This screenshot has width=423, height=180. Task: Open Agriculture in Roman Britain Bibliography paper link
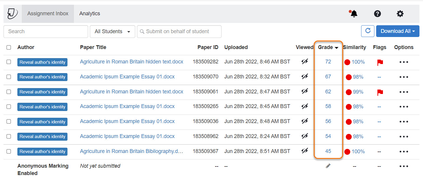[131, 152]
